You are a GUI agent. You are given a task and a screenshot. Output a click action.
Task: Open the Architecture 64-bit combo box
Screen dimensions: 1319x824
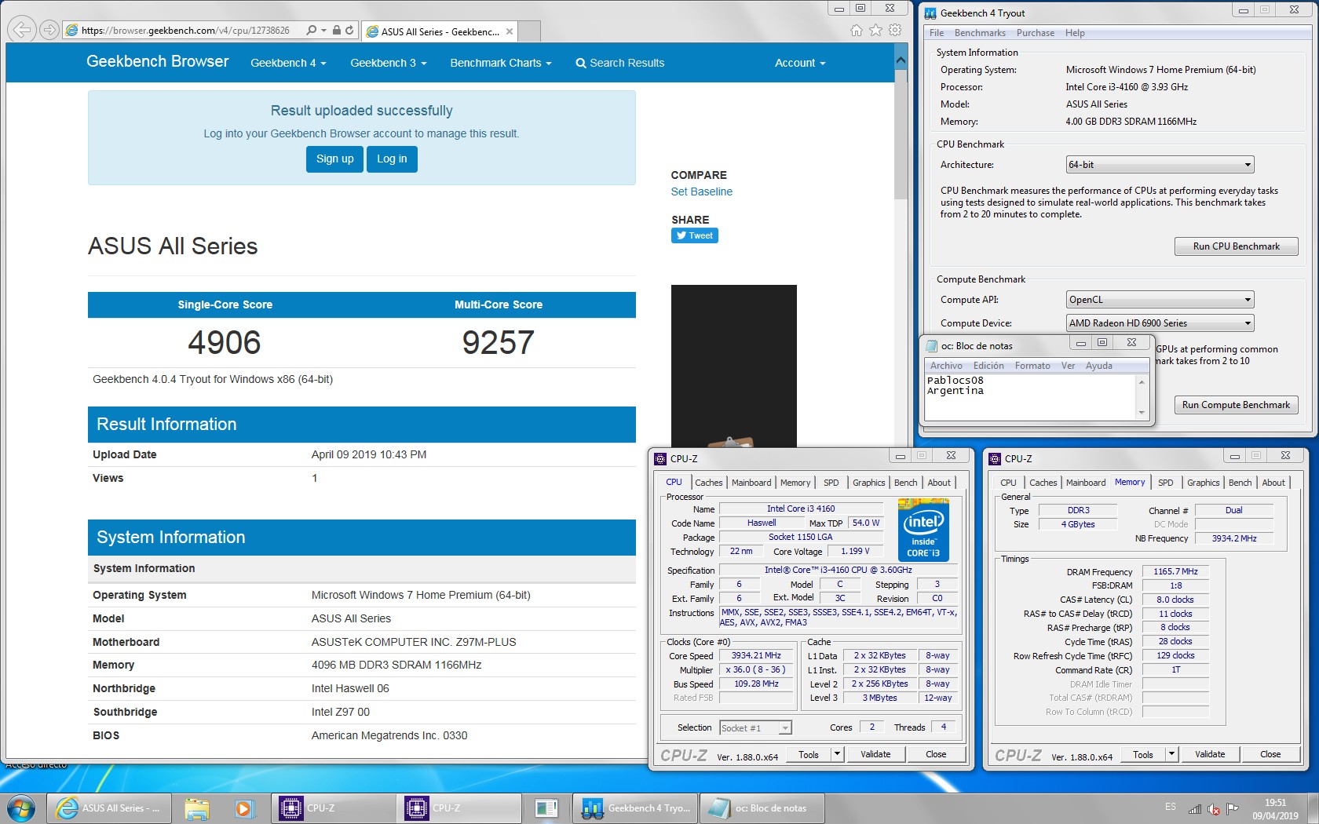point(1160,165)
